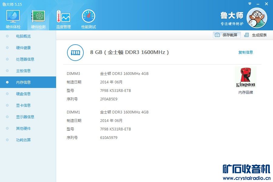
Task: Click the 生成报表 button
Action: pos(255,35)
